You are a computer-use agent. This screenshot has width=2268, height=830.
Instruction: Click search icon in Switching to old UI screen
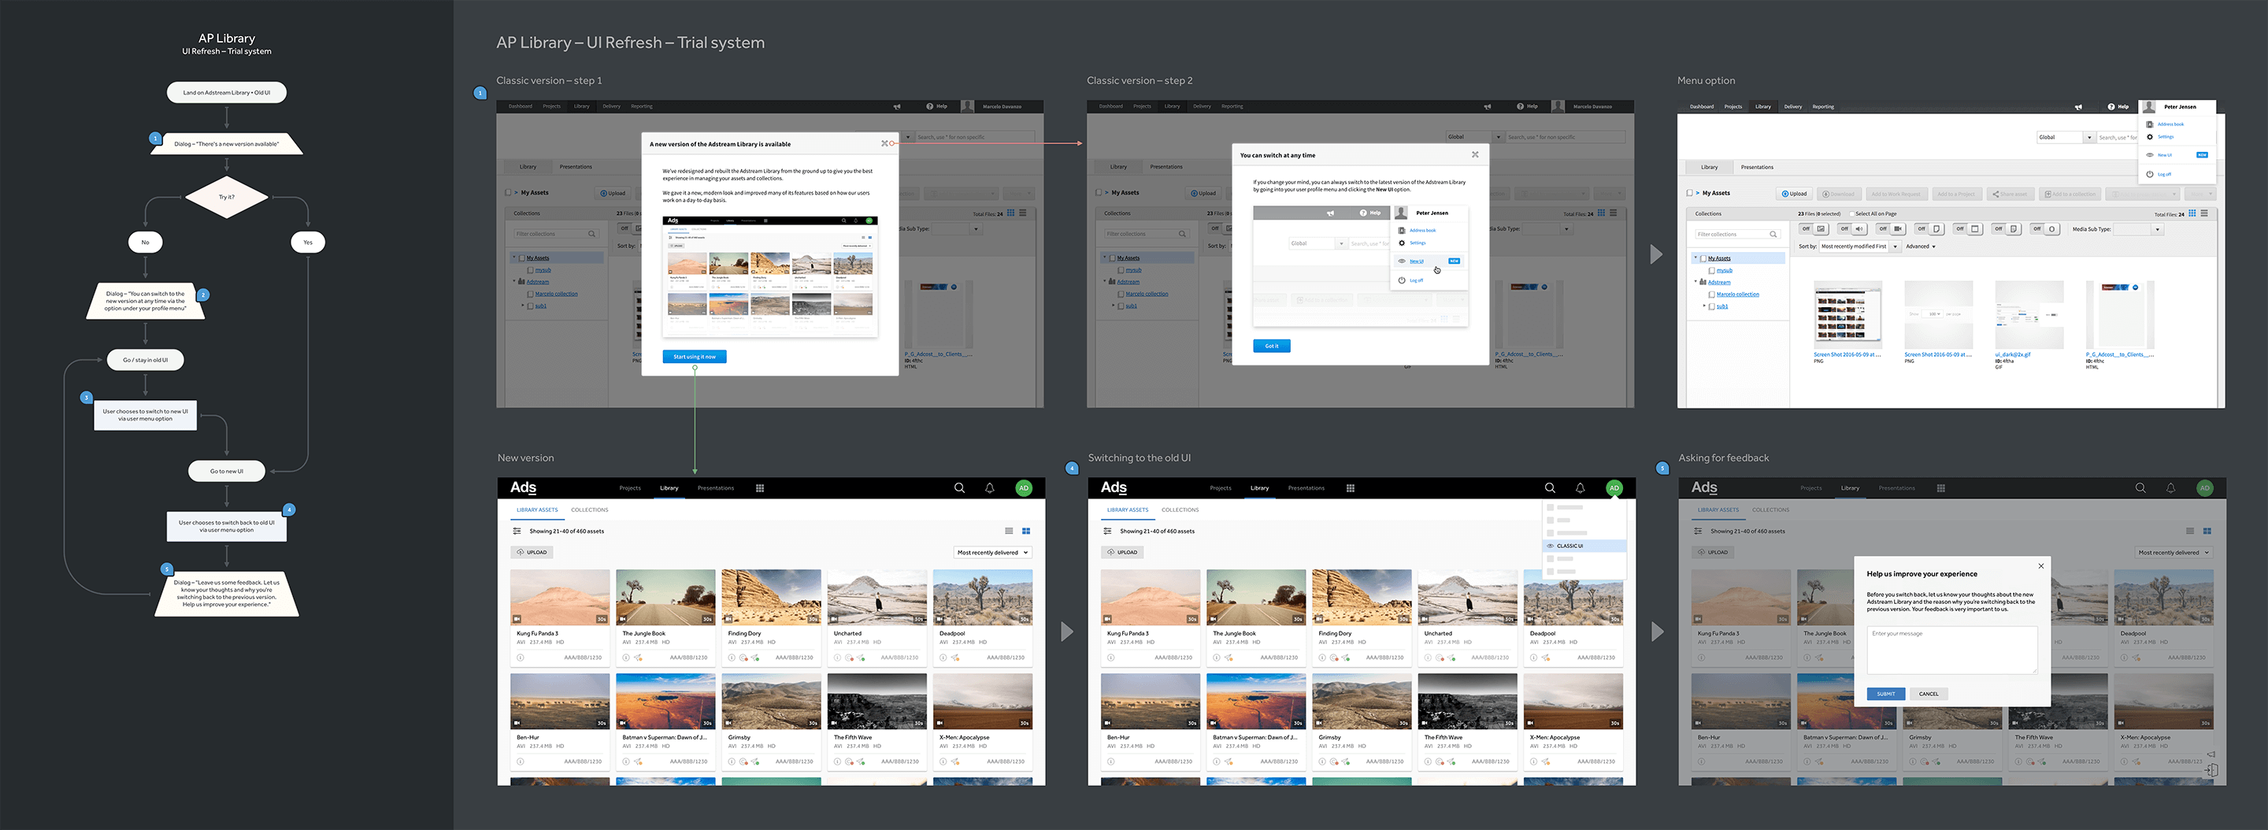[x=1551, y=487]
